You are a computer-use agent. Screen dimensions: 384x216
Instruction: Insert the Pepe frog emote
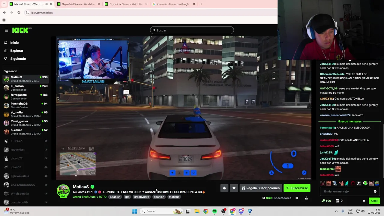coord(377,183)
